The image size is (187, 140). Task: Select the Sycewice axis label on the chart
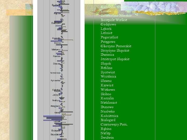pos(56,81)
